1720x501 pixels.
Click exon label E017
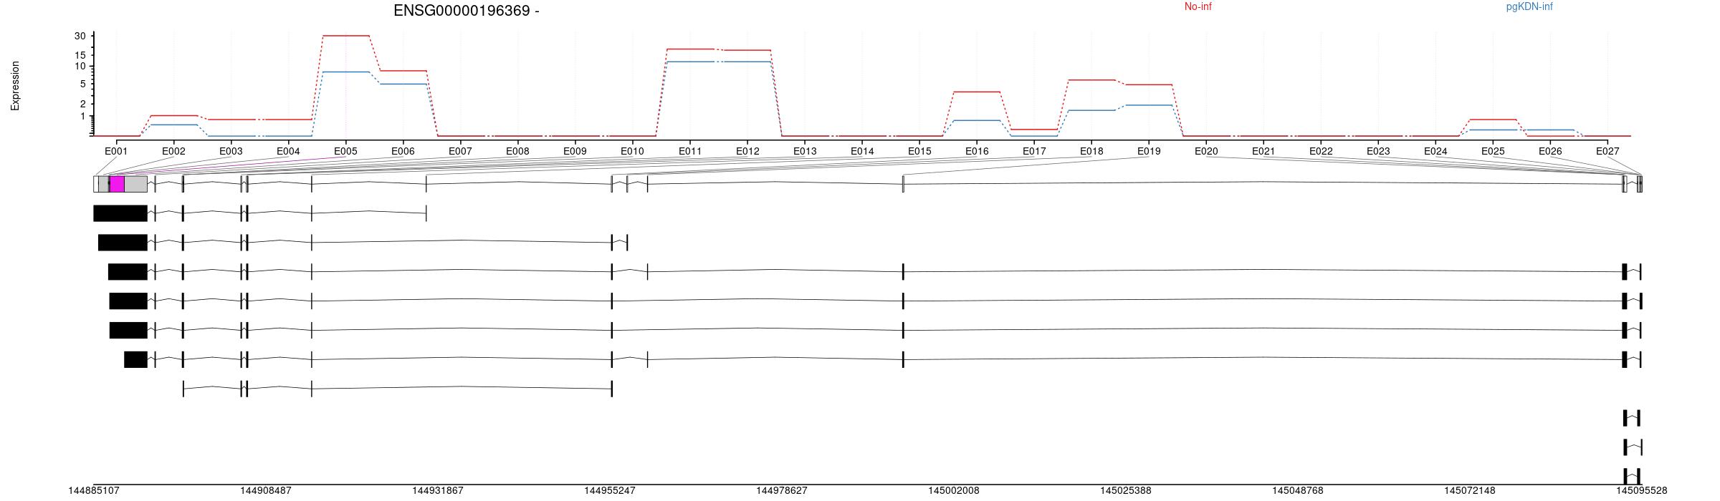(1034, 151)
